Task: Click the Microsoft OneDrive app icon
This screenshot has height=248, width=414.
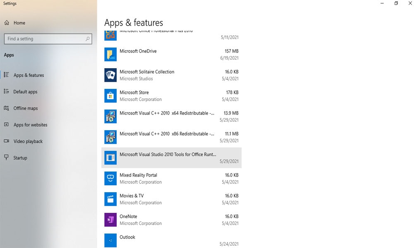Action: [x=111, y=54]
